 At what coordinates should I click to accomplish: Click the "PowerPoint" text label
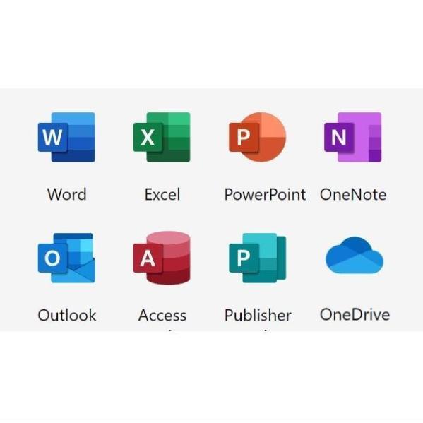click(266, 194)
